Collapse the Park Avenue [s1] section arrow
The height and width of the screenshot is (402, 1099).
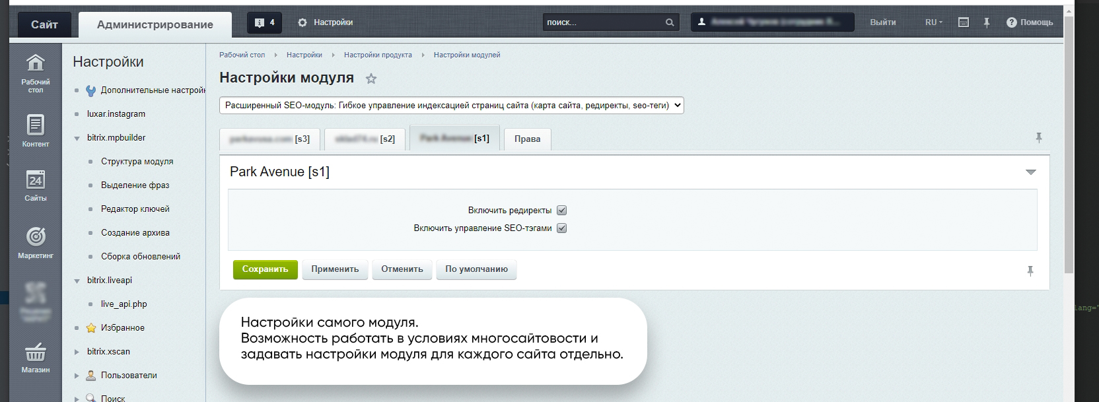tap(1030, 172)
